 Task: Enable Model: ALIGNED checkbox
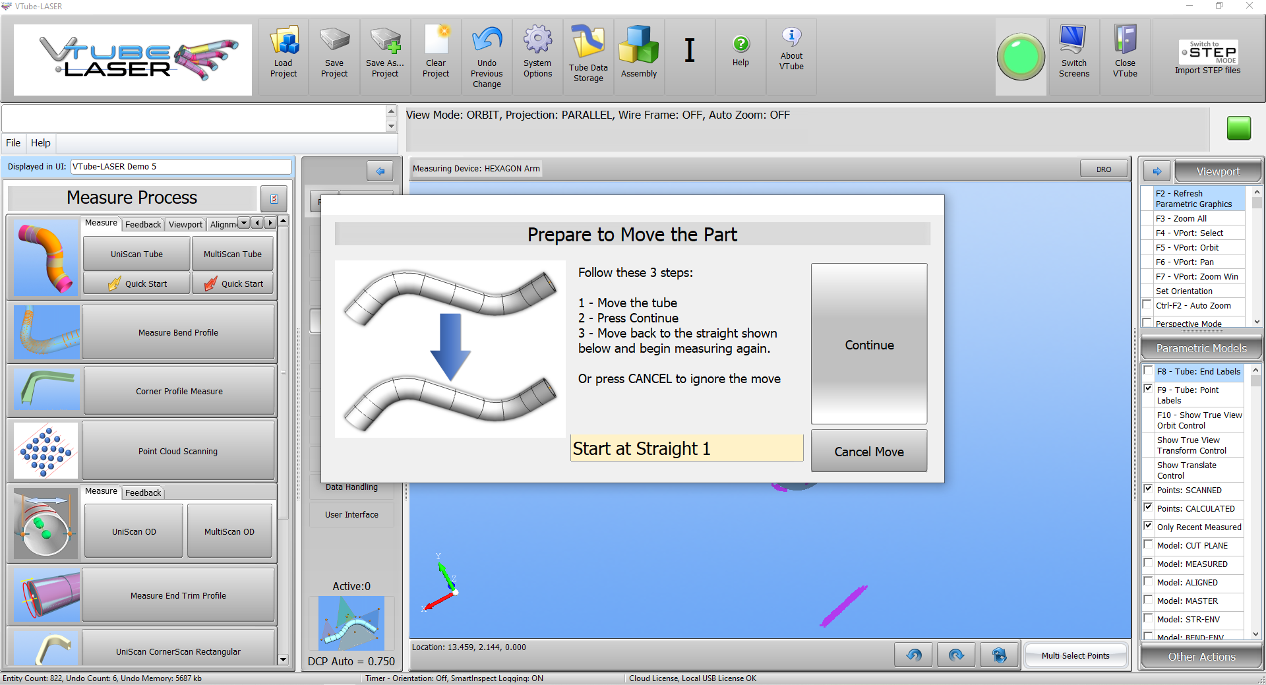coord(1148,581)
